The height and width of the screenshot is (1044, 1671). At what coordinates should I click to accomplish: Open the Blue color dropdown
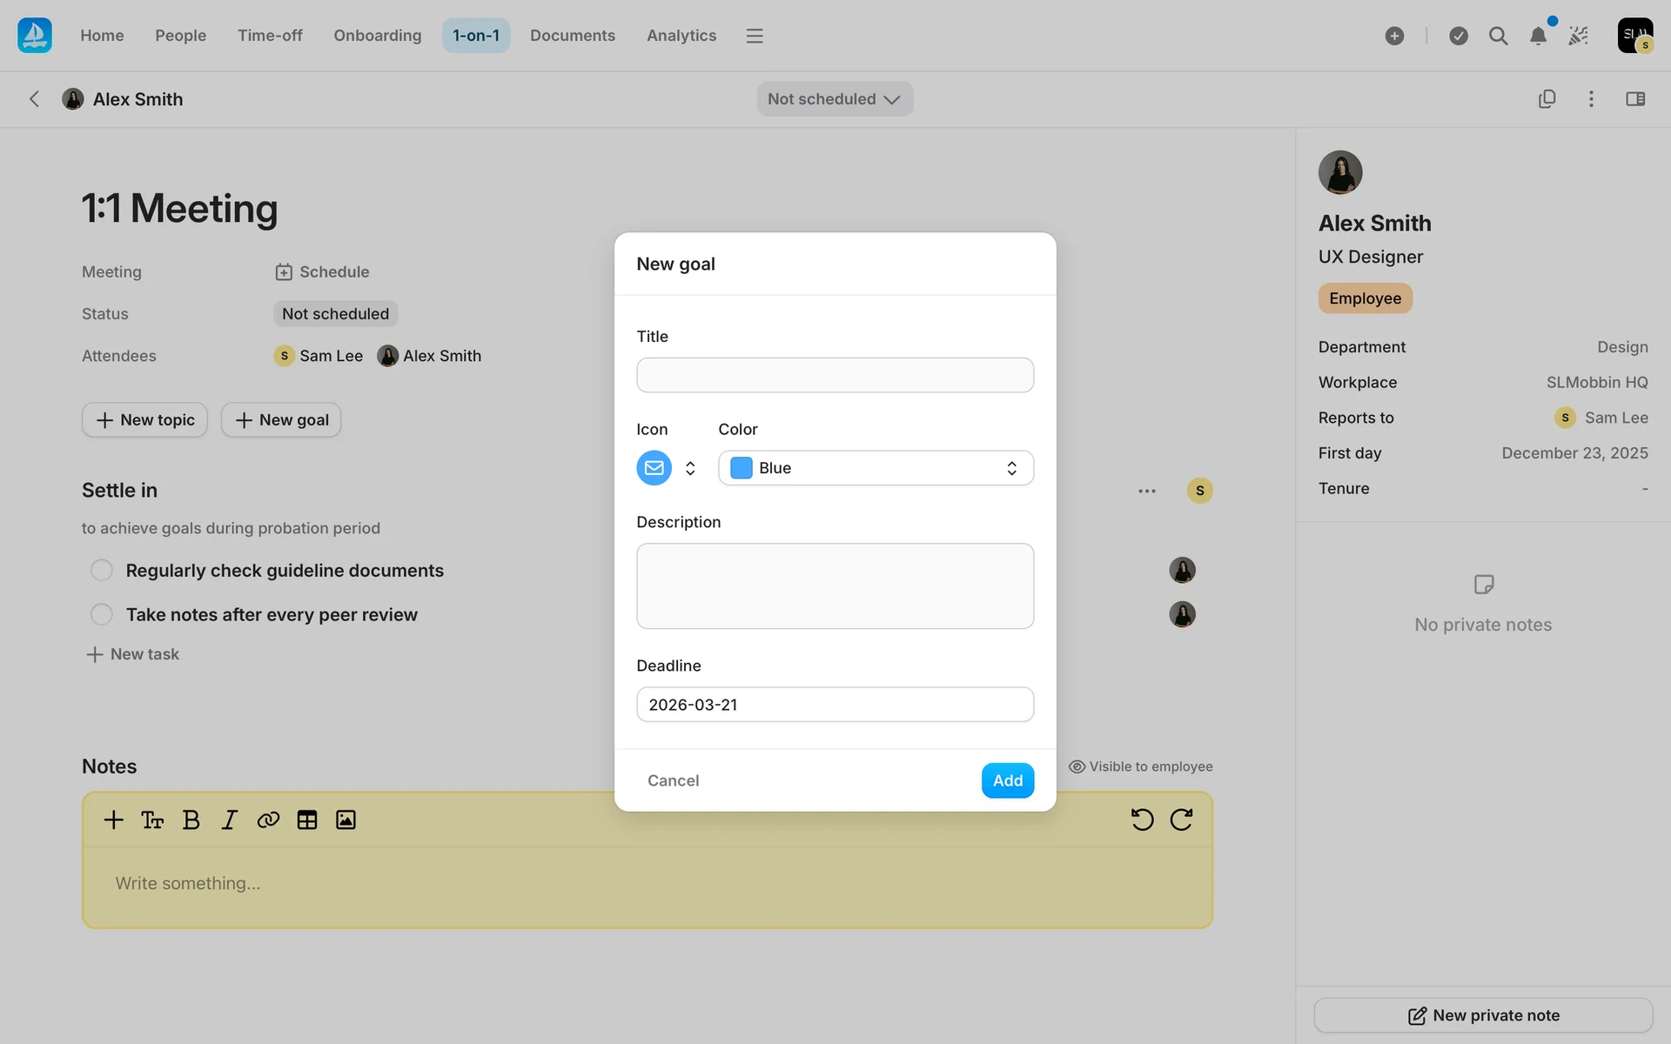pos(876,468)
